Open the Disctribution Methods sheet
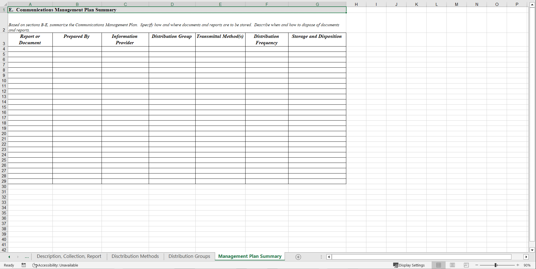 coord(135,256)
